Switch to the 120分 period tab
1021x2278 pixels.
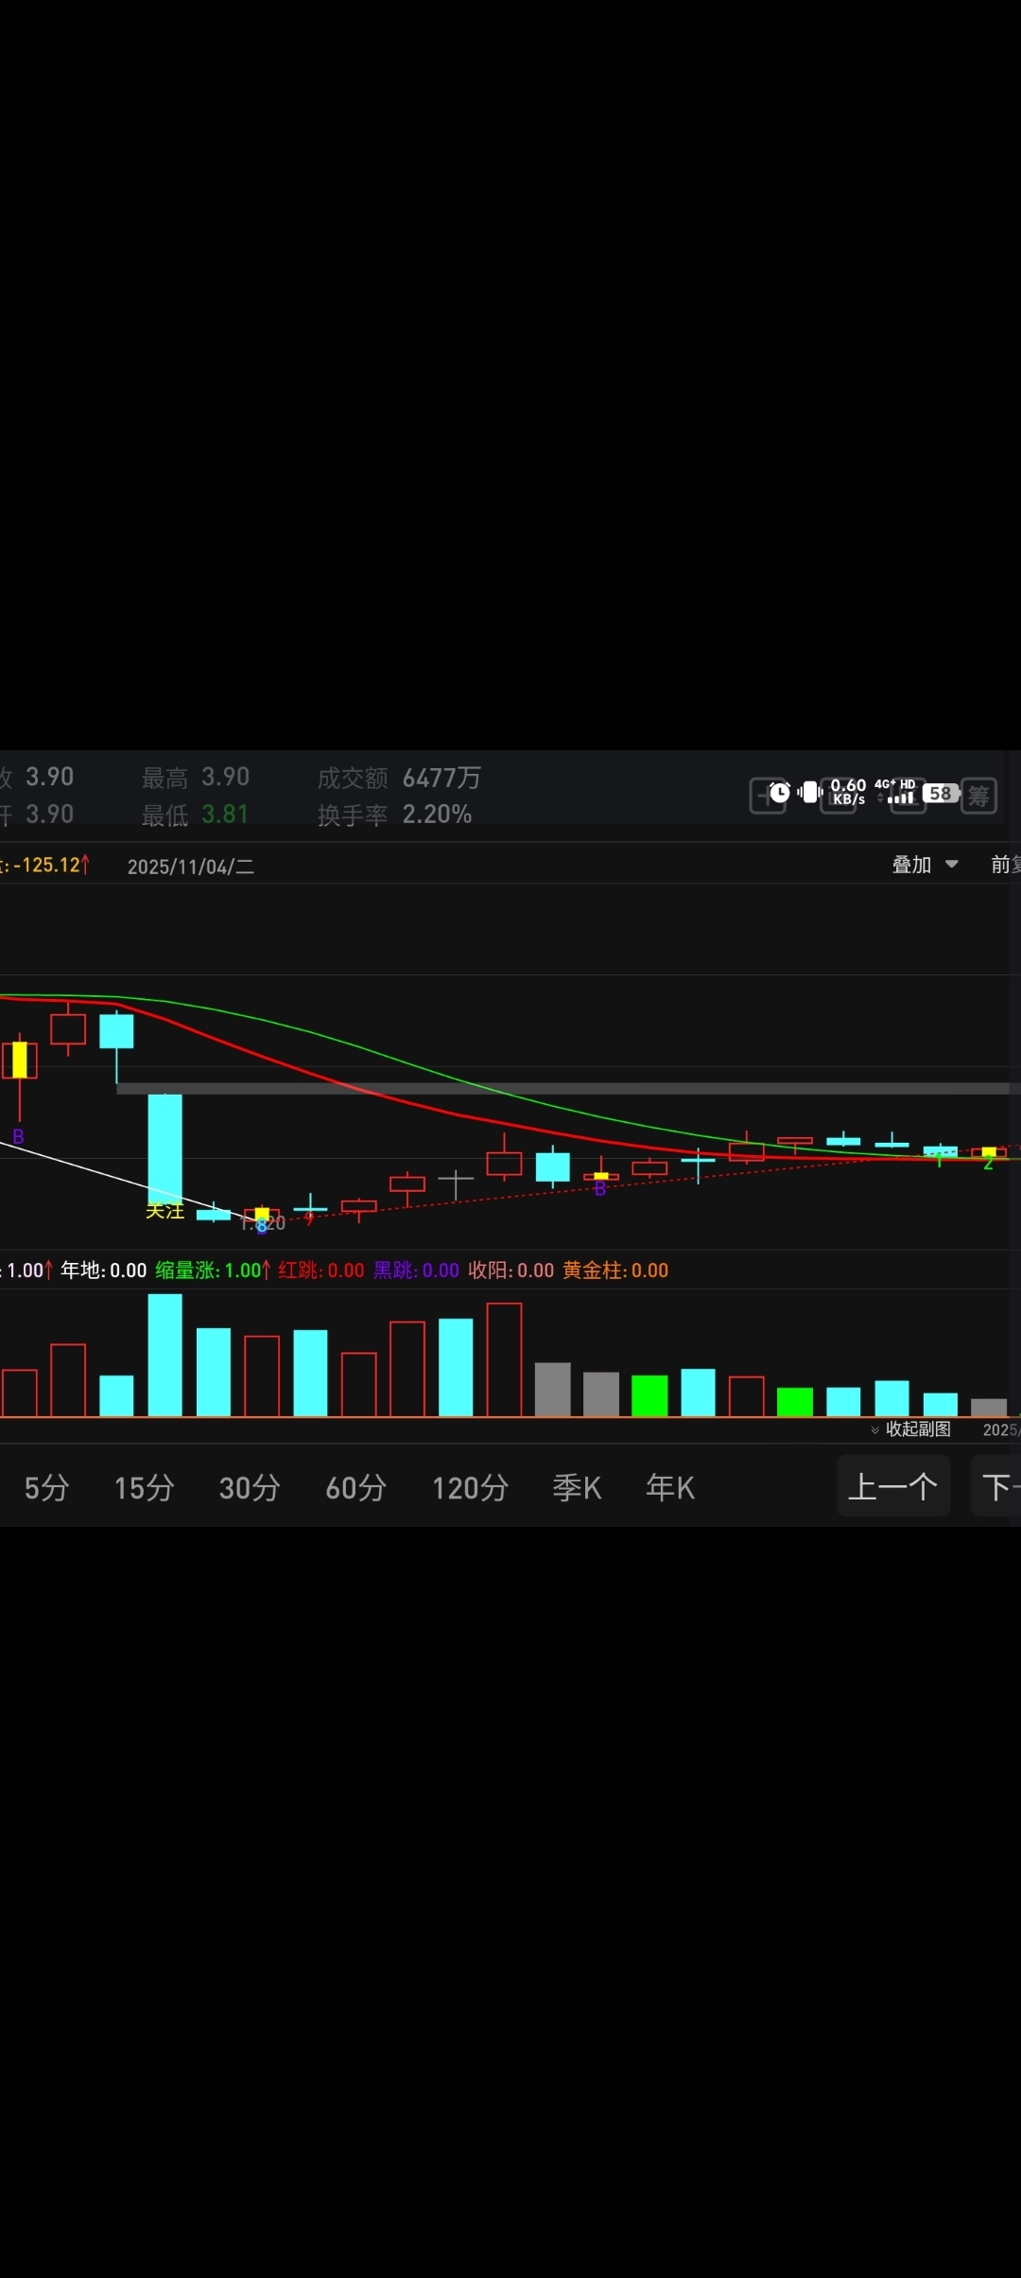pos(470,1488)
